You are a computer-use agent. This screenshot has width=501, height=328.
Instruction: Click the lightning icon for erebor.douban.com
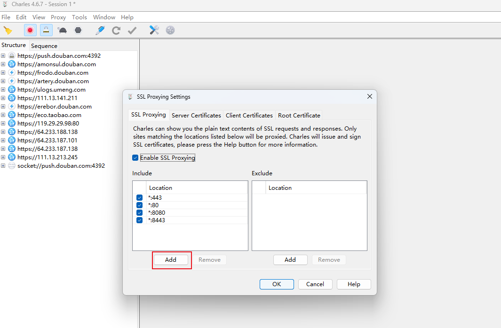click(x=12, y=106)
